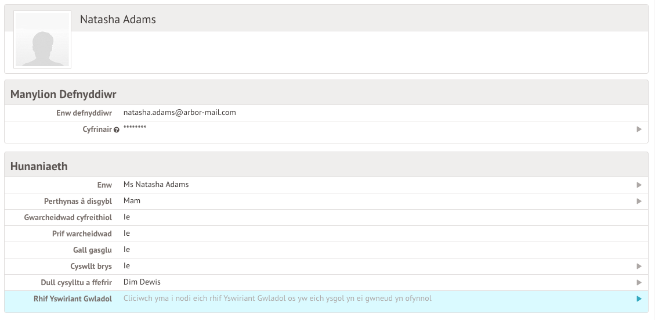This screenshot has width=655, height=320.
Task: Toggle the Cyswllt brys Ie value
Action: pos(126,266)
